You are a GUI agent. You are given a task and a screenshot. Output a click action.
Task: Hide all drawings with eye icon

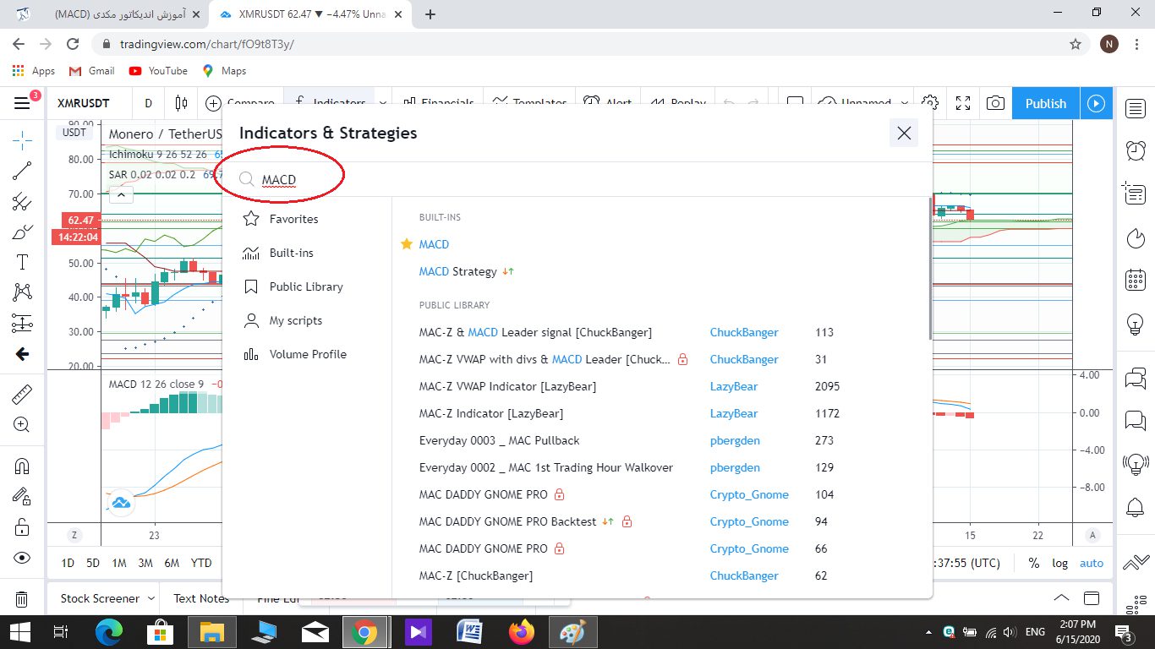pyautogui.click(x=22, y=558)
